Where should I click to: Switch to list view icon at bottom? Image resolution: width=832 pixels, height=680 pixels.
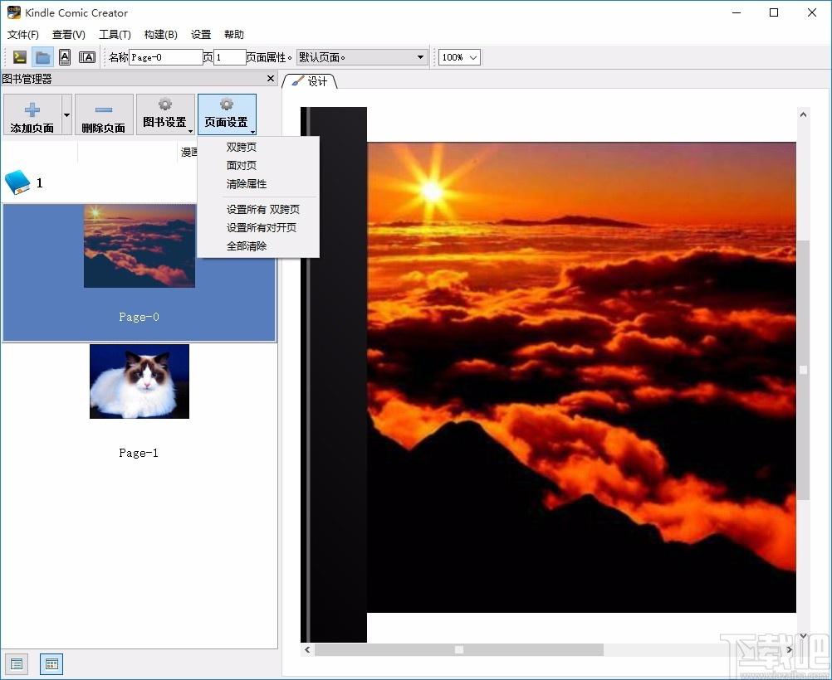pos(17,664)
